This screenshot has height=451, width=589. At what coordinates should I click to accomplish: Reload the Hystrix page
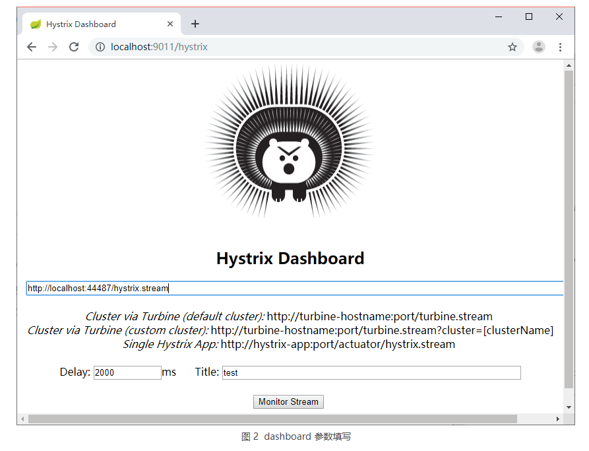(74, 47)
